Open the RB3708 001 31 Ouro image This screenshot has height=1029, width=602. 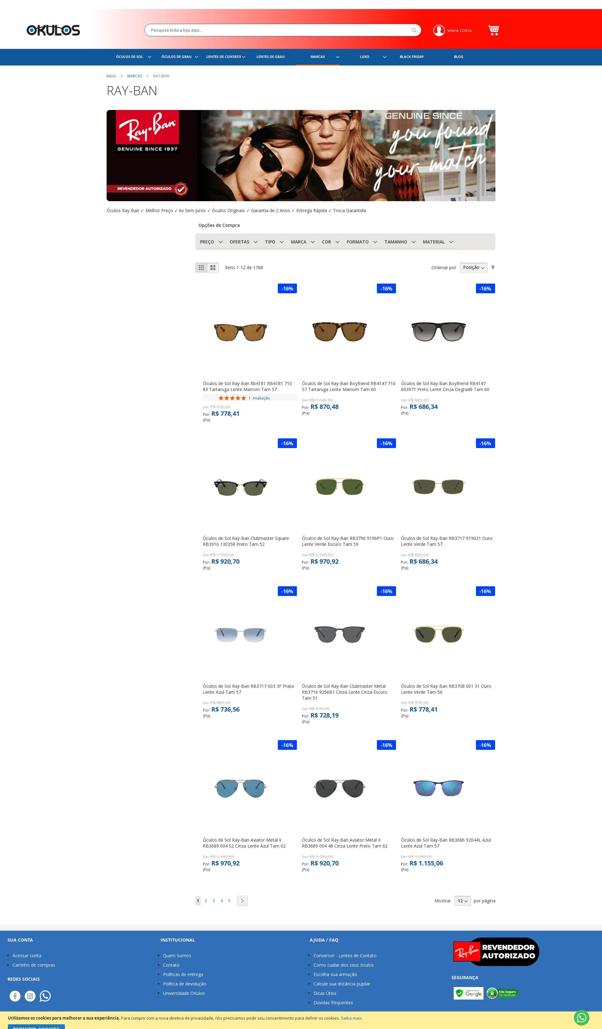[438, 634]
